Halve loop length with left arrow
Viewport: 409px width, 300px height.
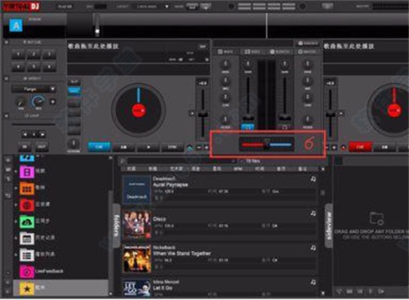pyautogui.click(x=25, y=134)
